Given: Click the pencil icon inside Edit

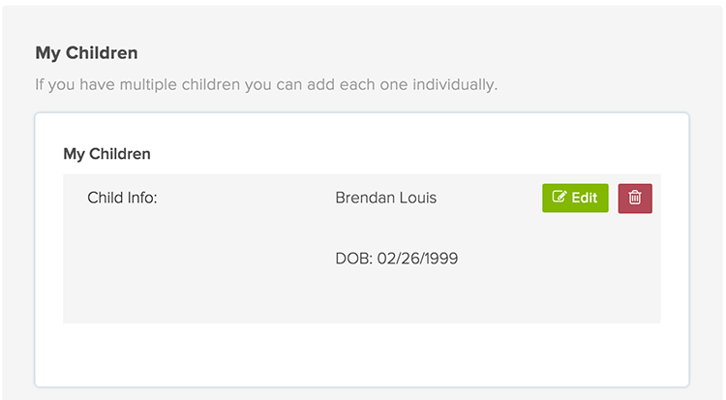Looking at the screenshot, I should coord(559,198).
